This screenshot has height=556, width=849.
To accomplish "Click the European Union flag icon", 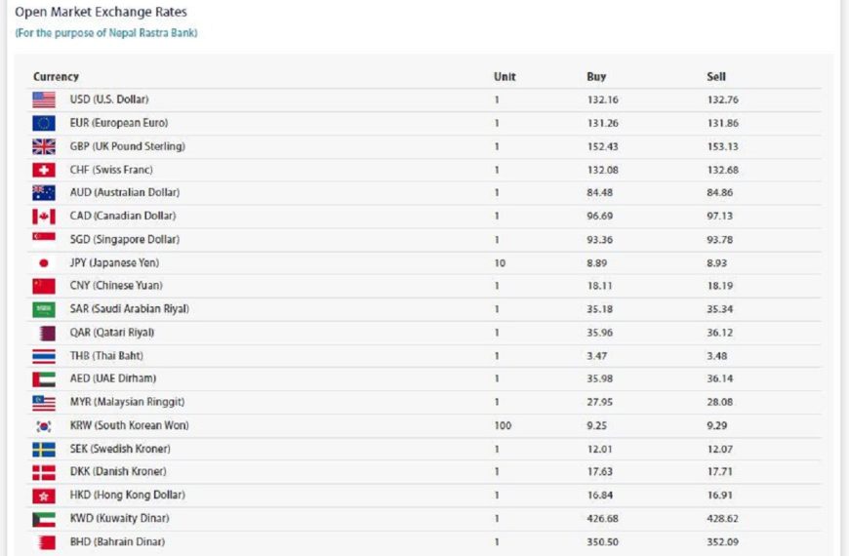I will (x=44, y=124).
